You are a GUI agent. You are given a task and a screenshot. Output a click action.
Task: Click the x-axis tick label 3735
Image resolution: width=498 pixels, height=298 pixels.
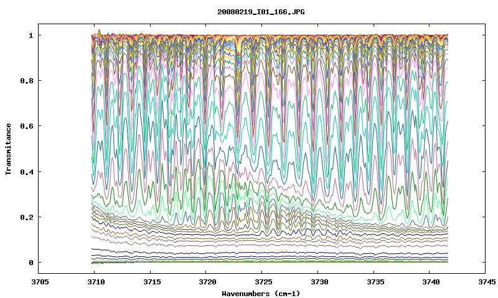click(375, 281)
